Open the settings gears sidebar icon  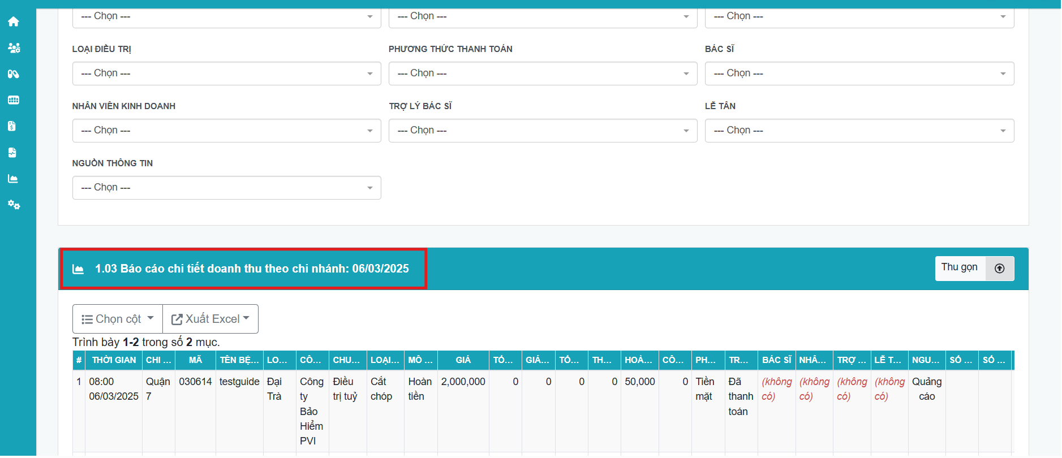[14, 205]
